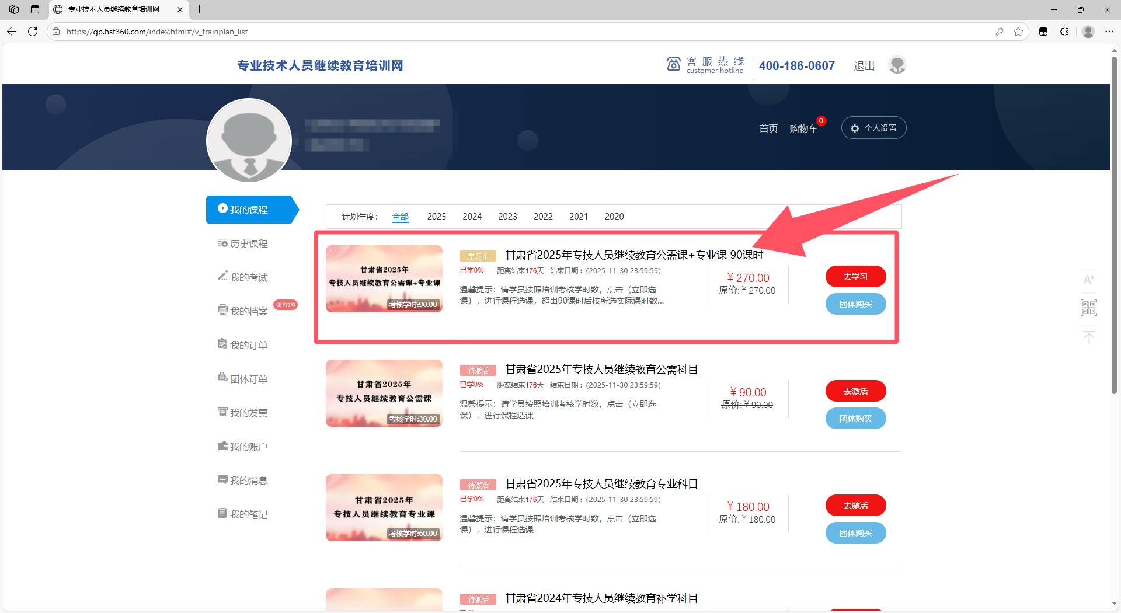Image resolution: width=1121 pixels, height=613 pixels.
Task: Filter plan year by 2023
Action: point(508,217)
